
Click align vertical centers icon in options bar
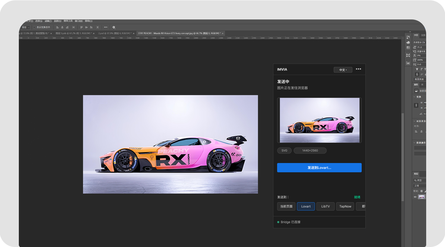[x=86, y=27]
